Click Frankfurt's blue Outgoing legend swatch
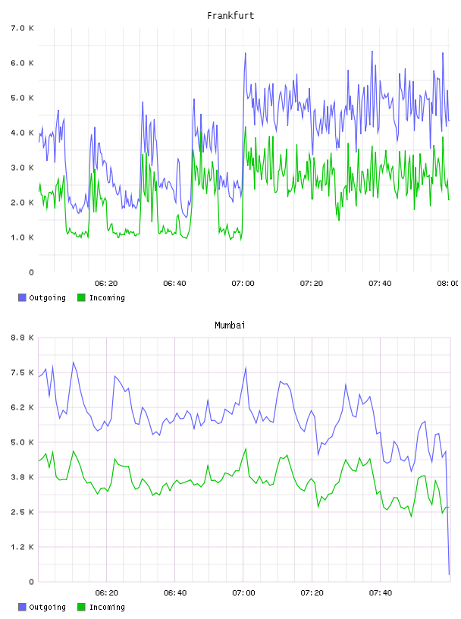 22,297
